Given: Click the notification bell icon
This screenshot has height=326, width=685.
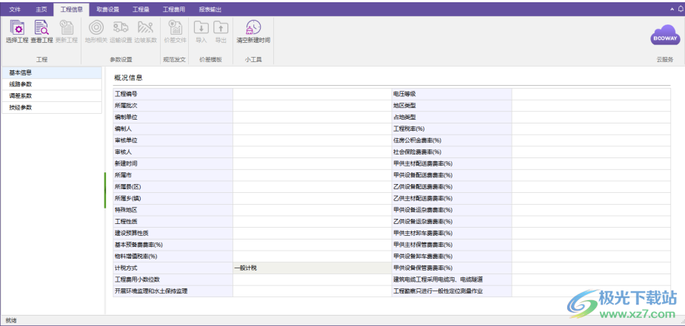Looking at the screenshot, I should point(681,9).
